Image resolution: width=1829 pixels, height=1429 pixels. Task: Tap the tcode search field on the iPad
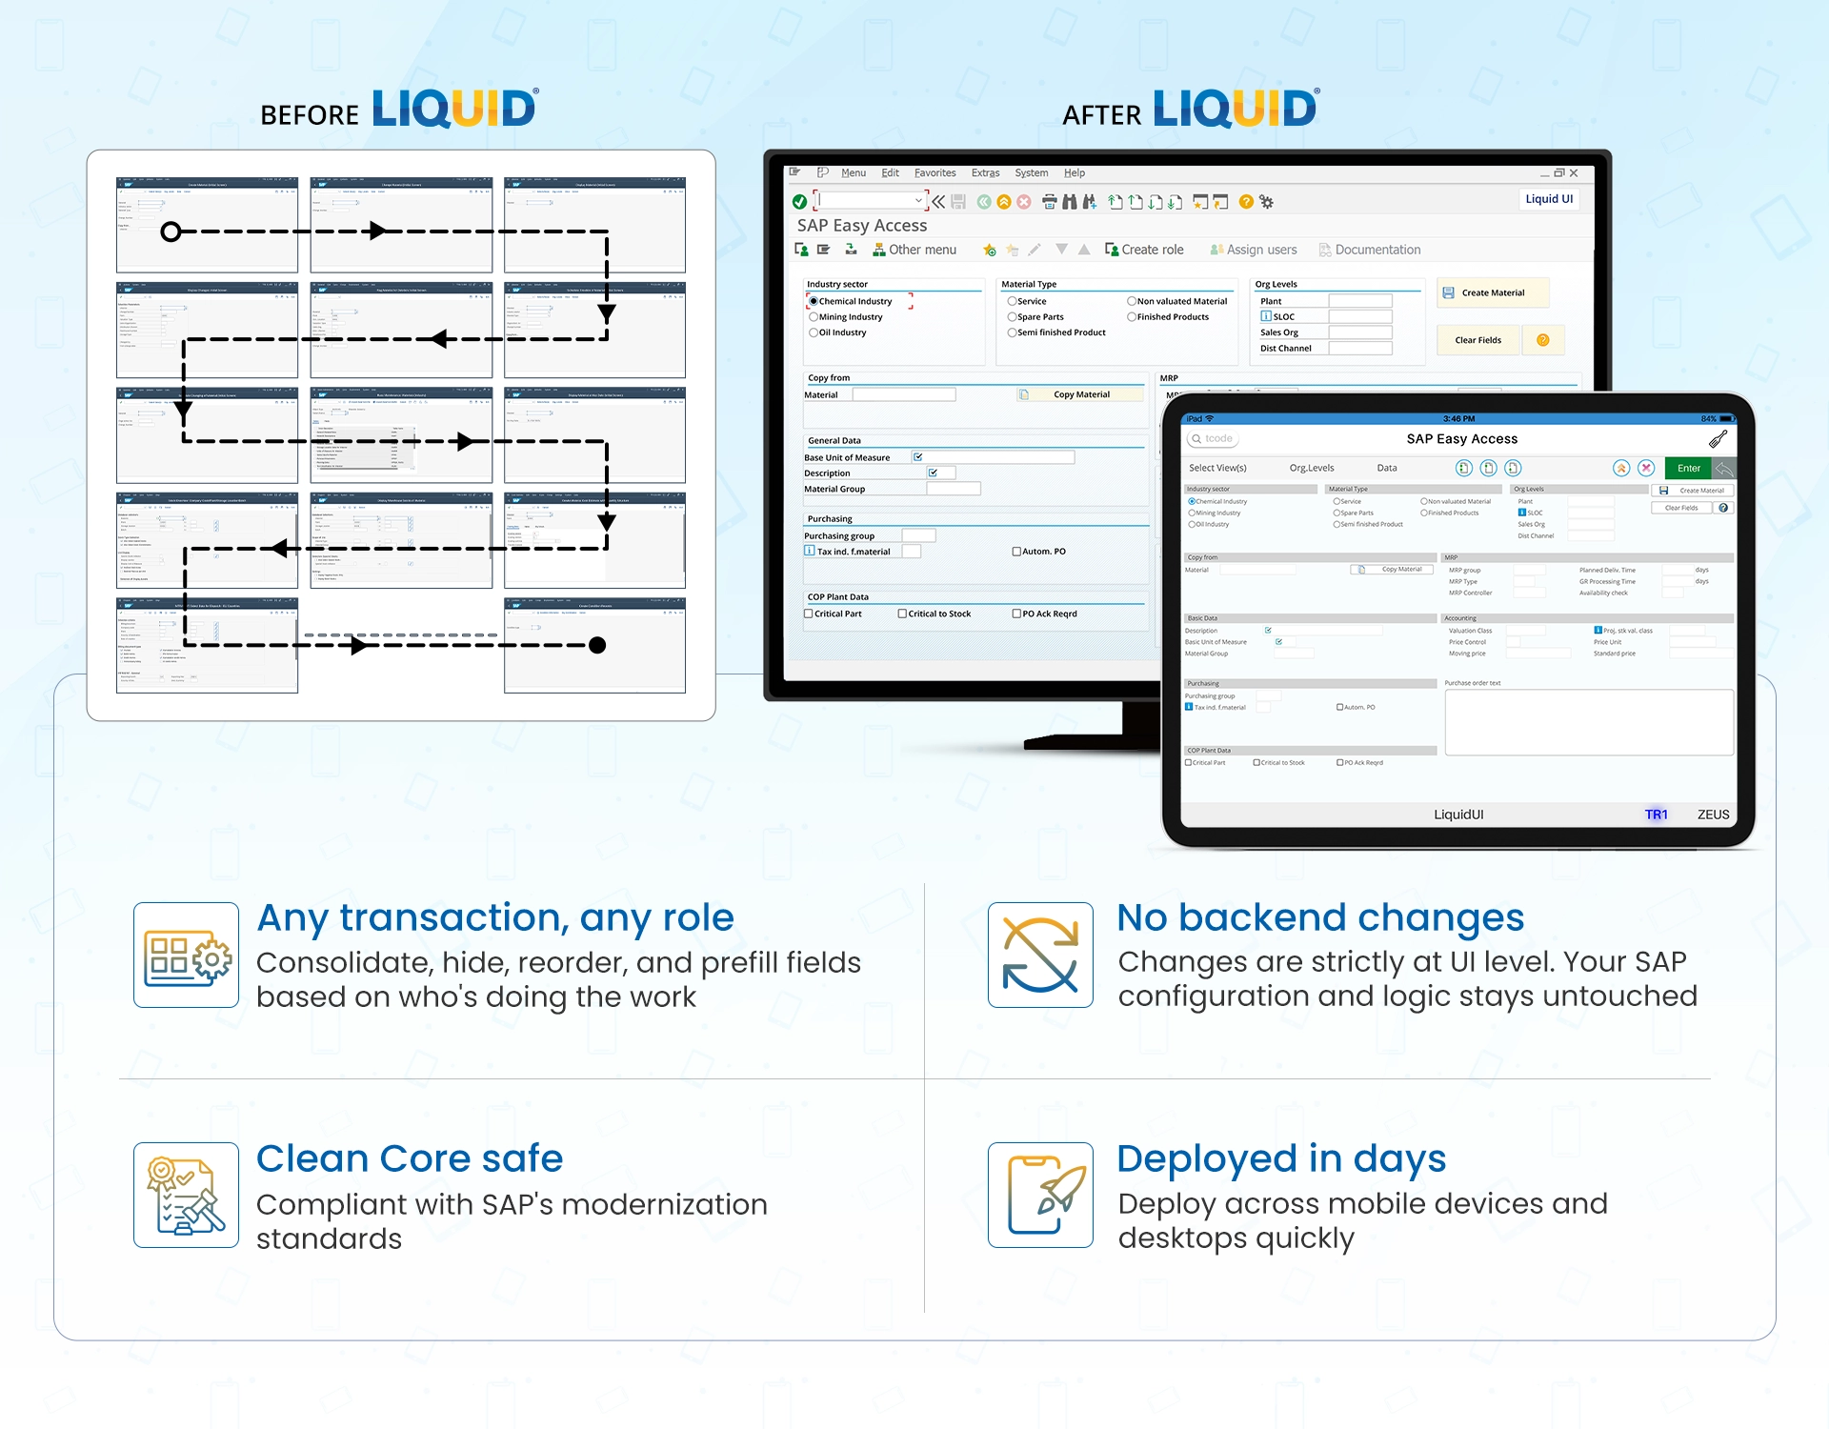1213,439
